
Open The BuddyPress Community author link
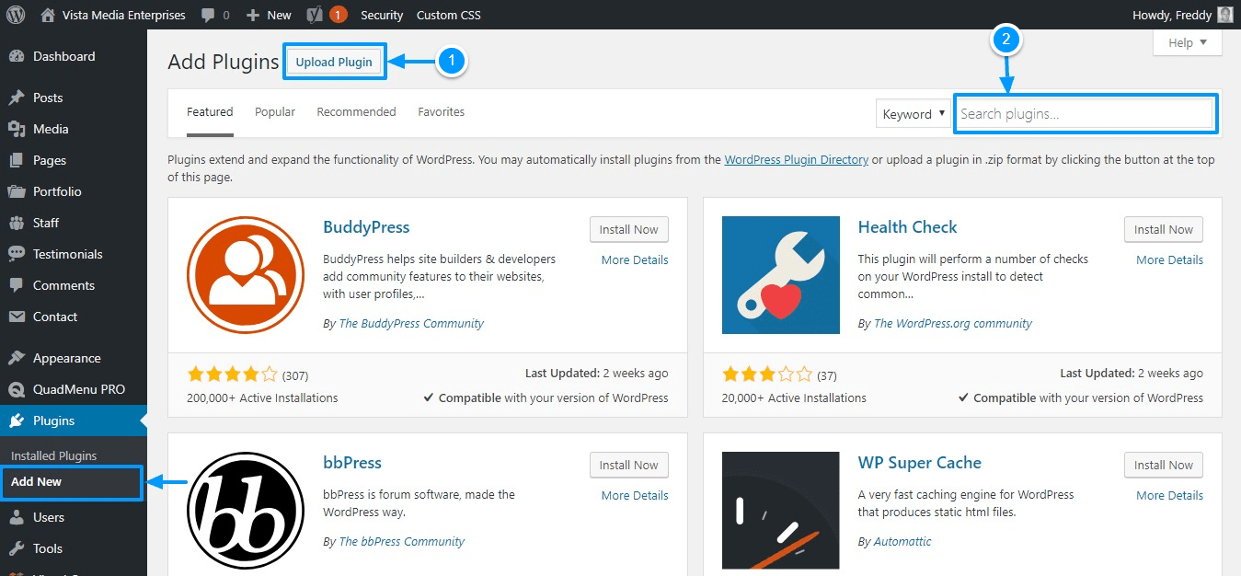click(411, 324)
